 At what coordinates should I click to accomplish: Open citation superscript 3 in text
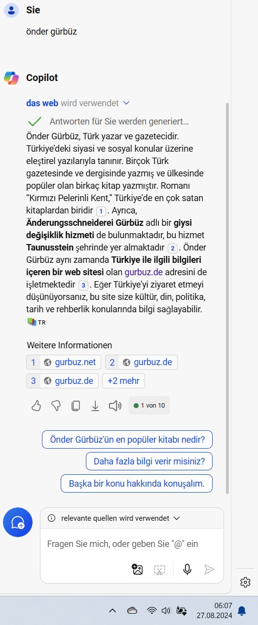(x=83, y=286)
